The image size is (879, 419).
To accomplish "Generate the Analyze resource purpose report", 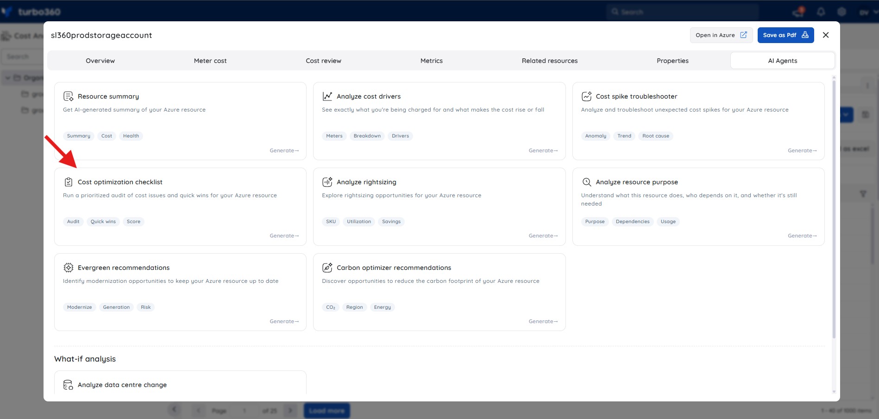I will pyautogui.click(x=802, y=236).
